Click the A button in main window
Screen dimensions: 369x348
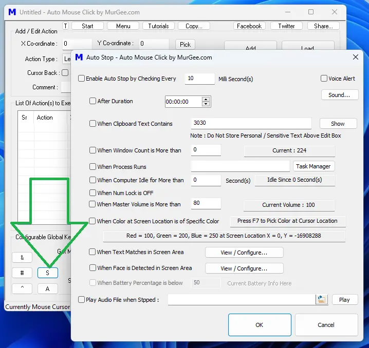(x=47, y=288)
